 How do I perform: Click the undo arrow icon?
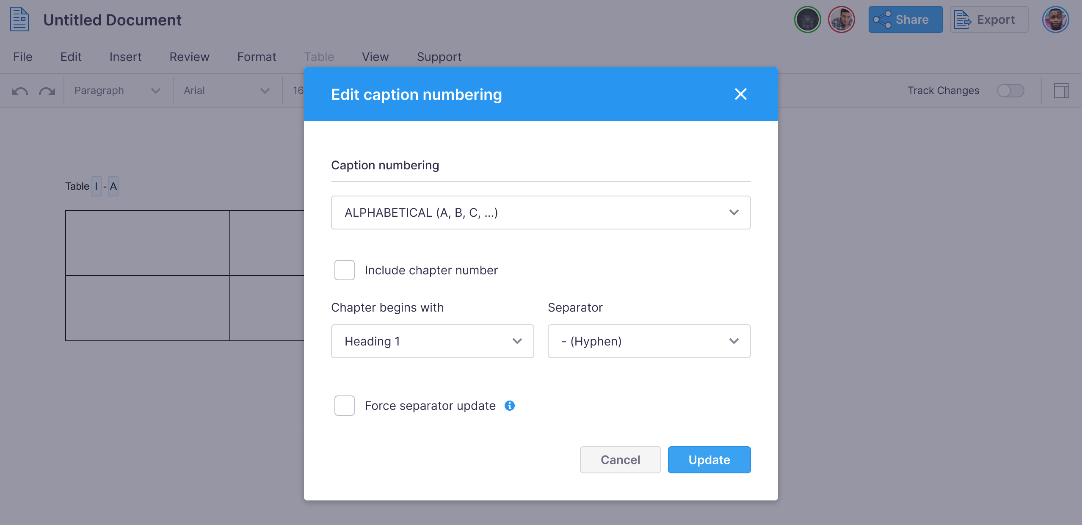[x=20, y=91]
